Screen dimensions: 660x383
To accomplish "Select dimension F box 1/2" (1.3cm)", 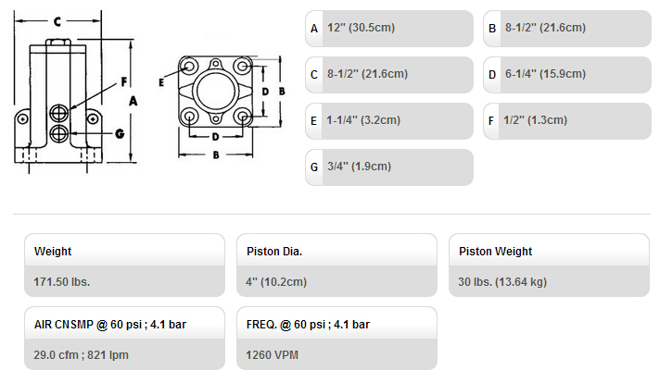I will [567, 121].
